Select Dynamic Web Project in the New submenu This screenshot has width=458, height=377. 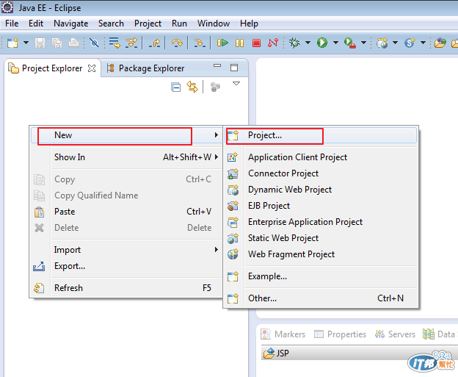pos(321,190)
